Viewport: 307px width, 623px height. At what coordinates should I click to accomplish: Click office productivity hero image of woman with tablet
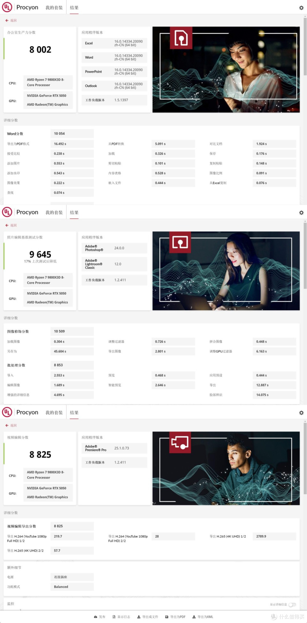tap(226, 69)
